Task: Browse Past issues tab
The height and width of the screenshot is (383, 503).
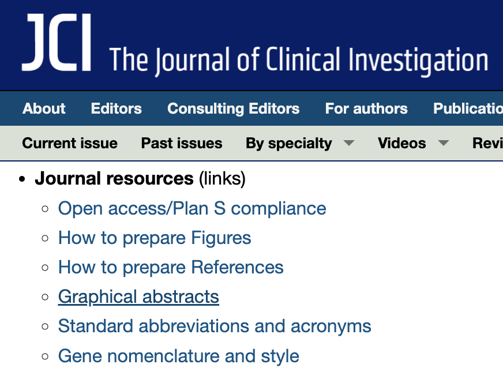Action: coord(182,143)
